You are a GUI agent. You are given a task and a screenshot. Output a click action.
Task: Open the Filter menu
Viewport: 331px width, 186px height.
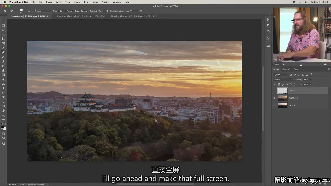tap(87, 2)
